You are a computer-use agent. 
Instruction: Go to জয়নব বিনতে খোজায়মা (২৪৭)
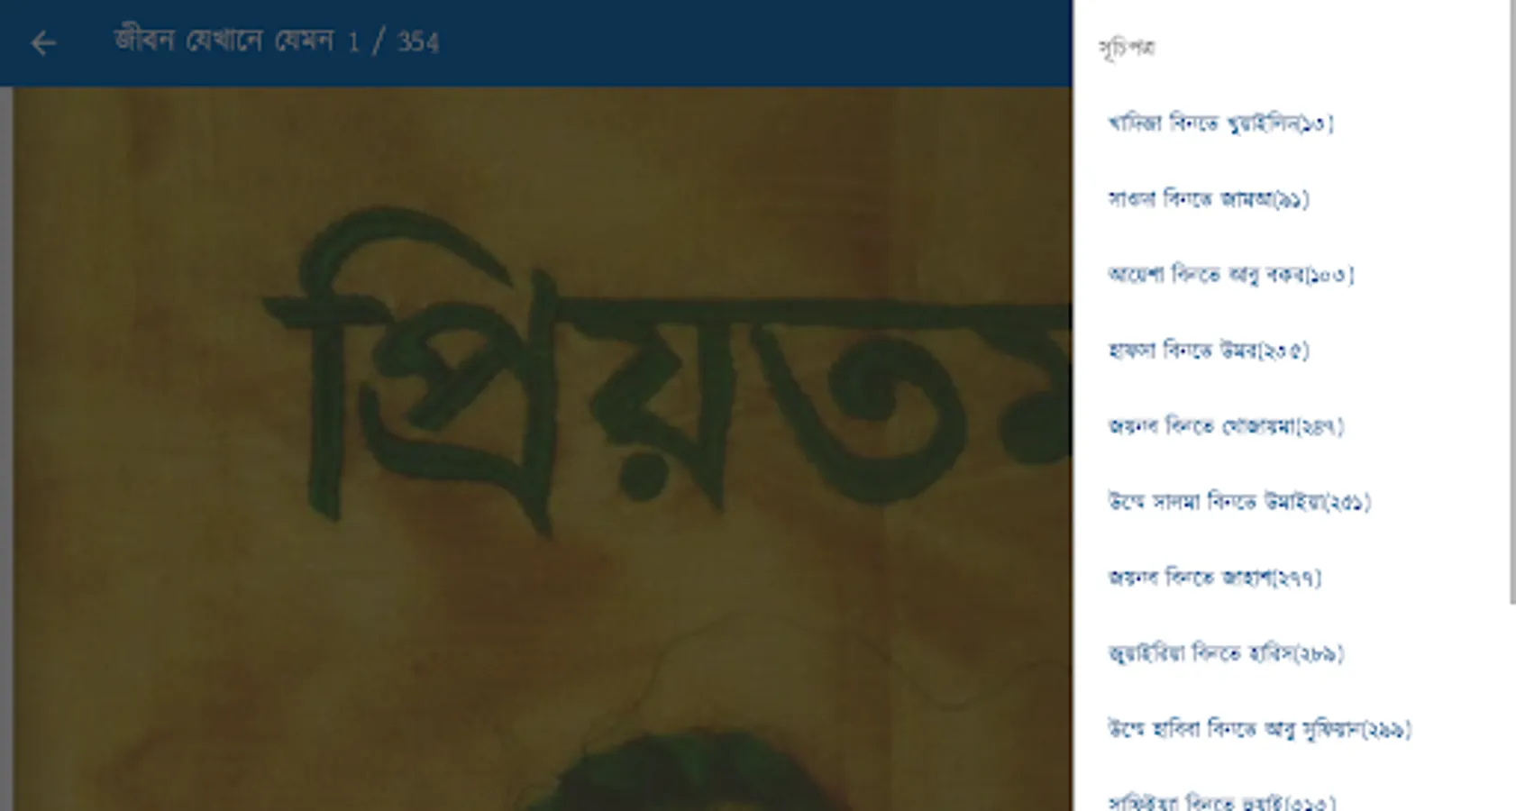pos(1226,425)
